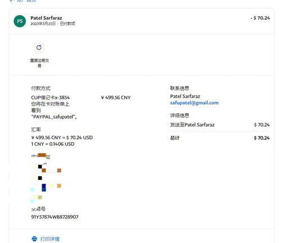Image resolution: width=281 pixels, height=243 pixels.
Task: Click the 1 CNY = 0.1406 USD rate
Action: 53,144
